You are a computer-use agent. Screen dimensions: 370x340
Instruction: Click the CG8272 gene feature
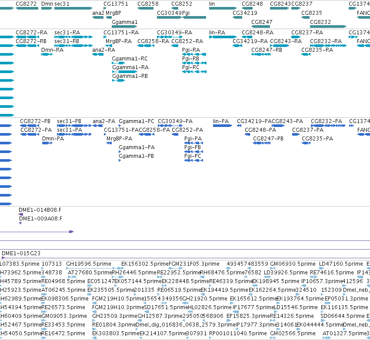(x=27, y=8)
